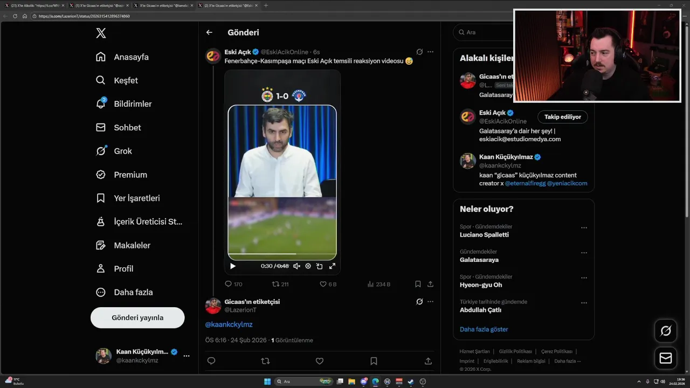The image size is (690, 388).
Task: Open options for Abdullah Çatlı trend
Action: click(x=584, y=303)
